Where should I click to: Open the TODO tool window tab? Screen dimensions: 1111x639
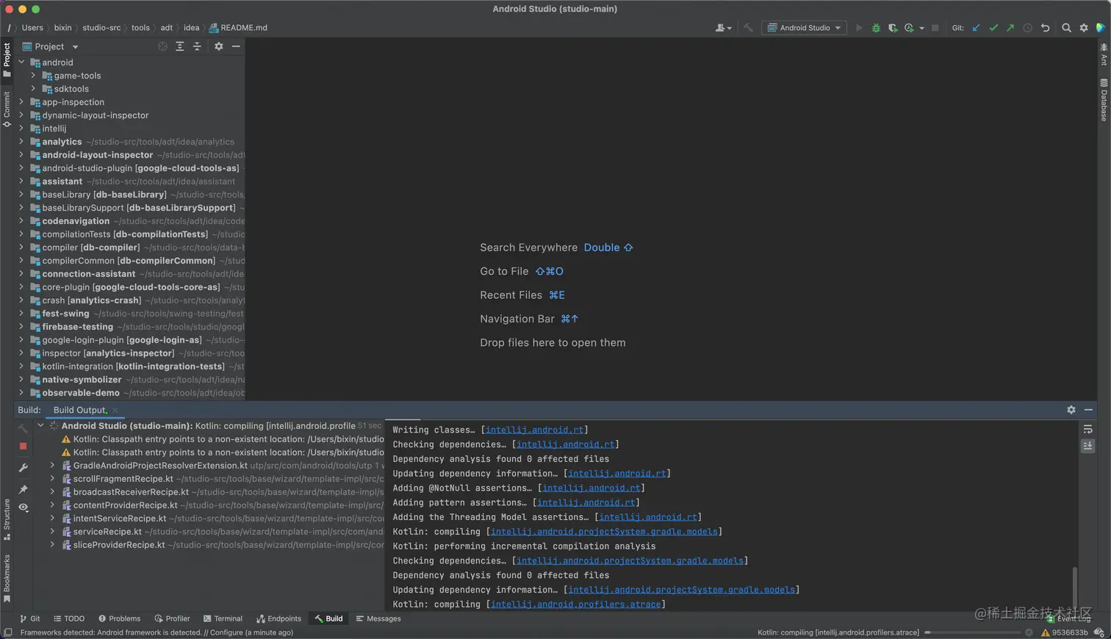[x=68, y=618]
